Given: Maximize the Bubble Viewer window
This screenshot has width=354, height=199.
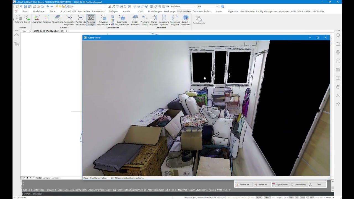Looking at the screenshot, I should point(318,38).
